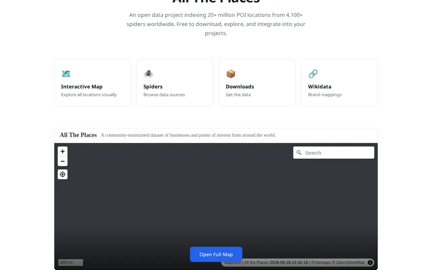Open the Spiders card
This screenshot has width=432, height=270.
tap(175, 83)
